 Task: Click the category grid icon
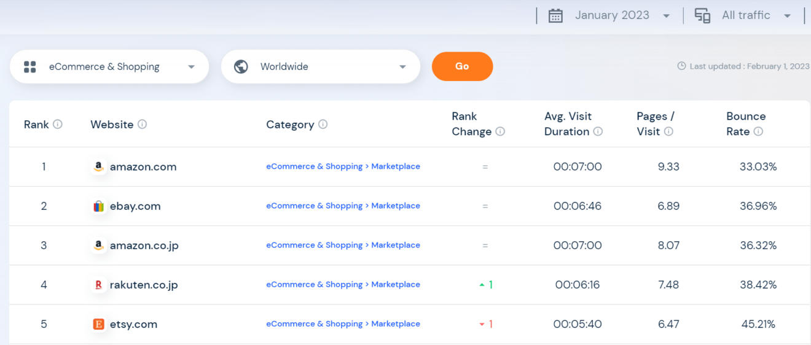pyautogui.click(x=30, y=67)
